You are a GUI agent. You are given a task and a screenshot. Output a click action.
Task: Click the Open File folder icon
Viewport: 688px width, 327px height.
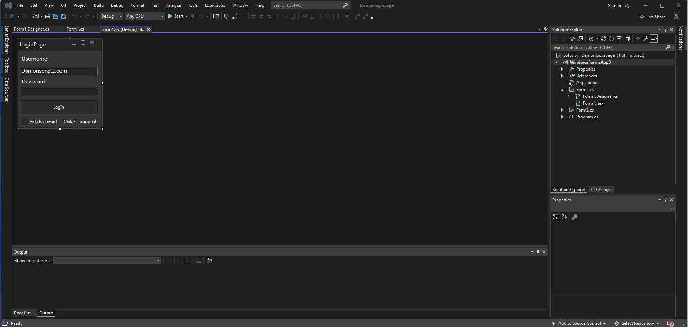click(48, 16)
